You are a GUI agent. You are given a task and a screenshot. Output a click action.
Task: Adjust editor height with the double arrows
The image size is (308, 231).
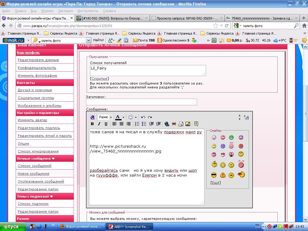[239, 117]
